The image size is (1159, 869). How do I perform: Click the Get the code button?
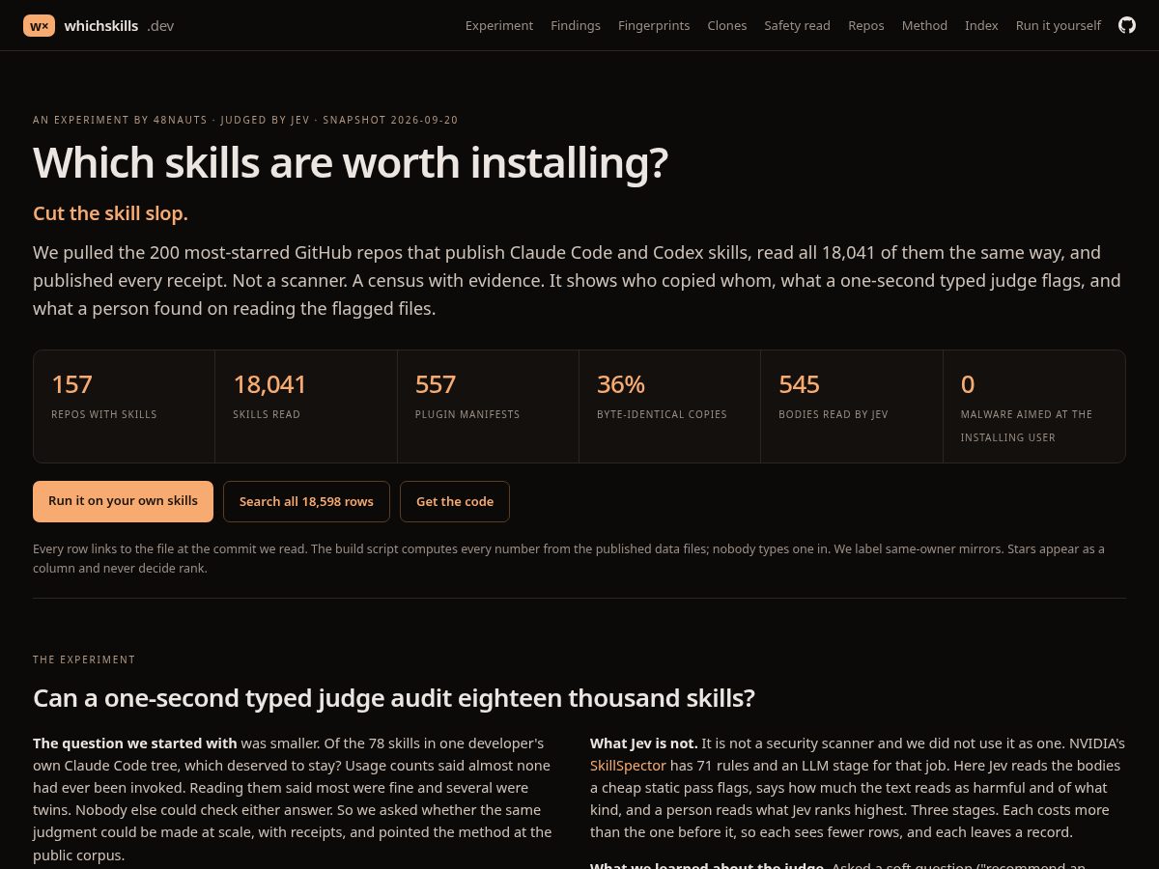click(455, 501)
